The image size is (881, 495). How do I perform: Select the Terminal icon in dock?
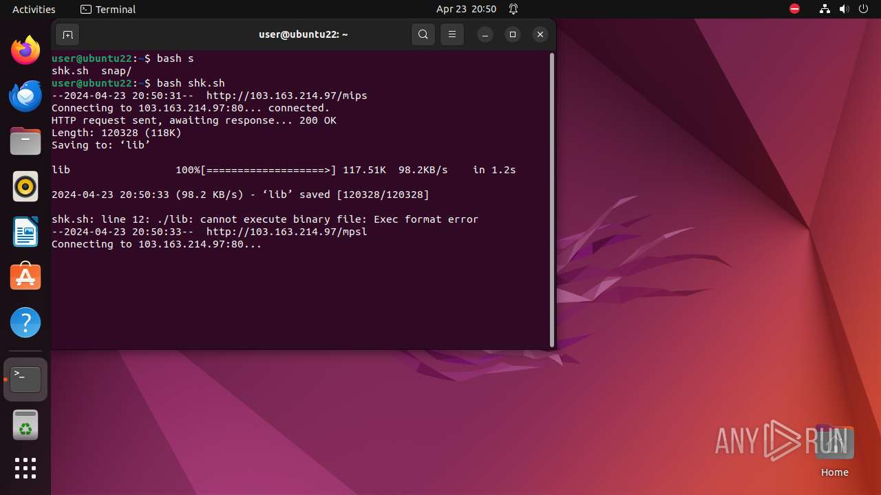point(25,379)
